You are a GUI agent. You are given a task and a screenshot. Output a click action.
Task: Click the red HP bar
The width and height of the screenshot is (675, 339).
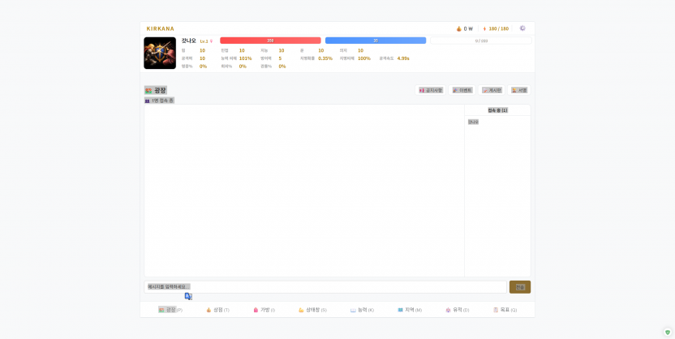pos(270,41)
